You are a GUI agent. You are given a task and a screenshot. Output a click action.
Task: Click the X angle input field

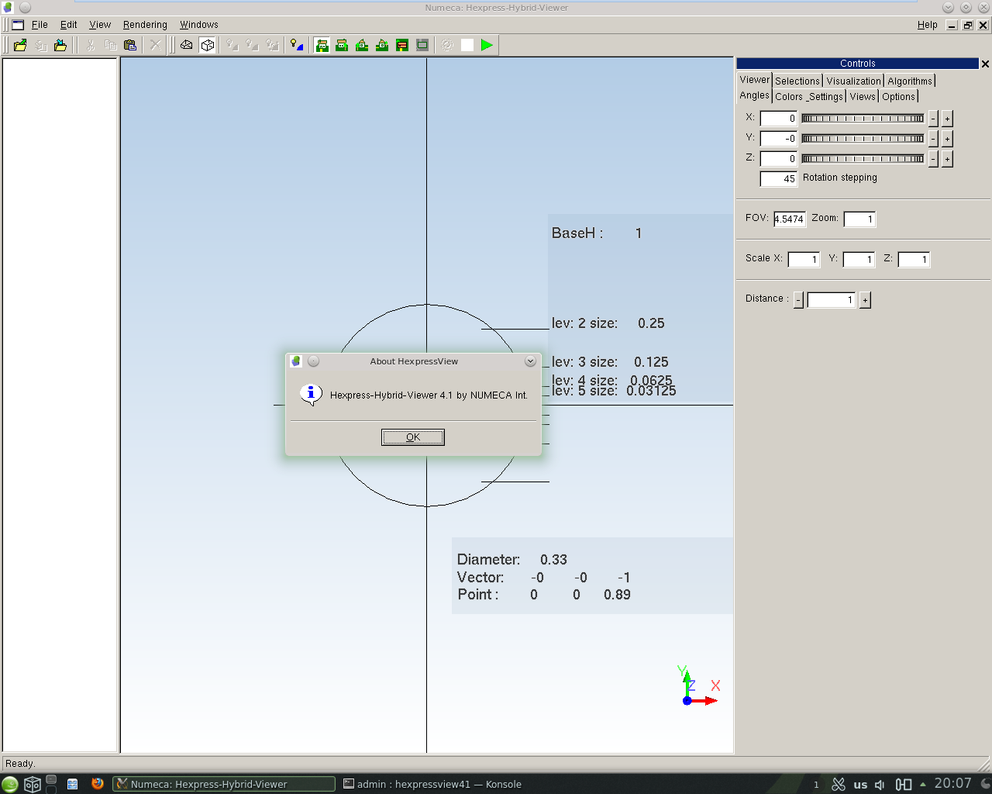pyautogui.click(x=778, y=119)
